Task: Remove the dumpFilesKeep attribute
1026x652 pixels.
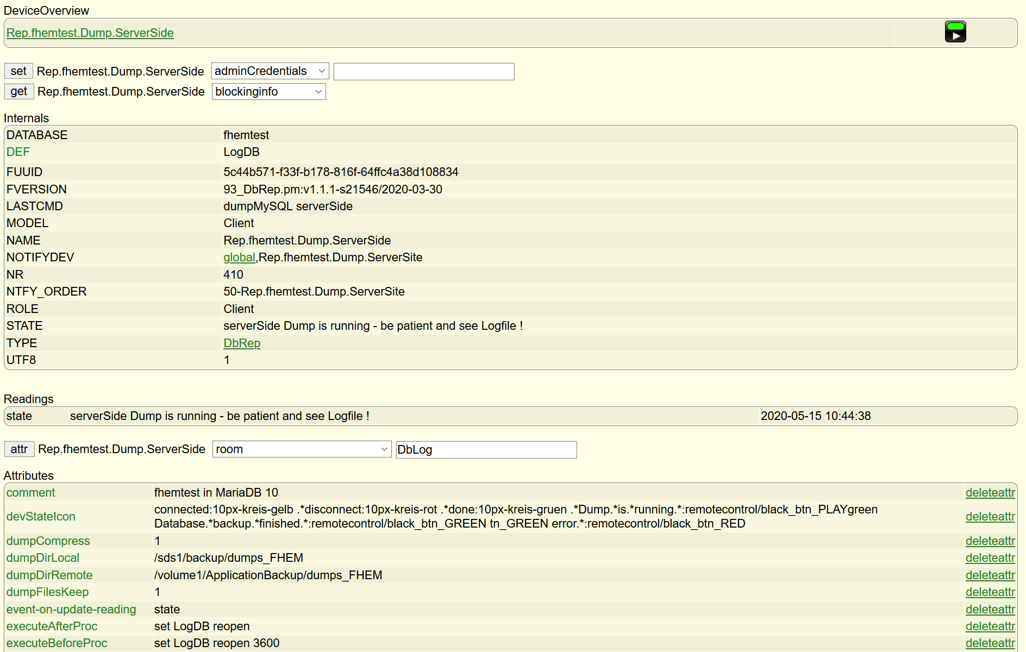Action: (x=990, y=592)
